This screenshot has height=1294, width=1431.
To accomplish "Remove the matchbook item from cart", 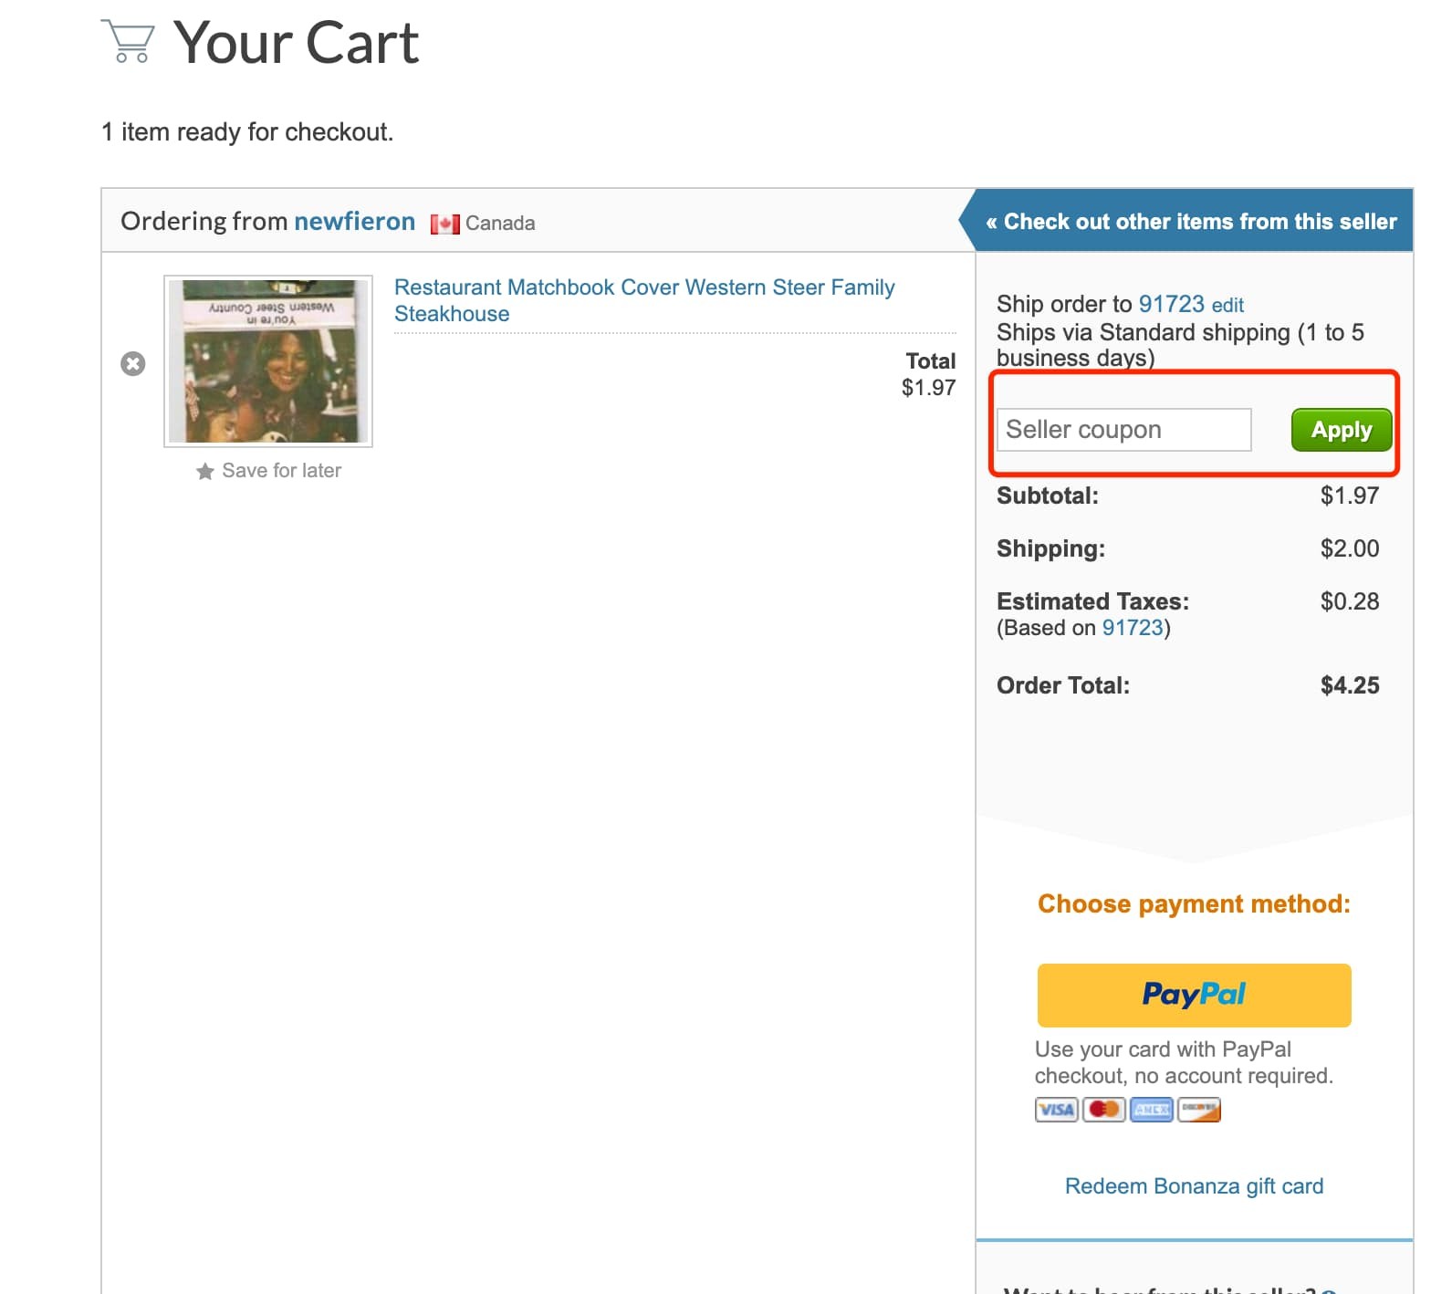I will tap(133, 363).
